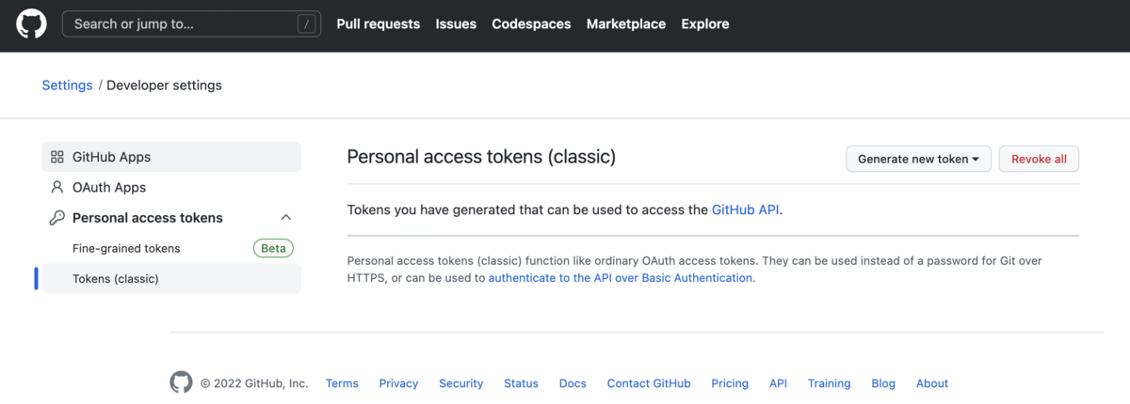Viewport: 1130px width, 404px height.
Task: Select Tokens (classic) in sidebar
Action: 116,279
